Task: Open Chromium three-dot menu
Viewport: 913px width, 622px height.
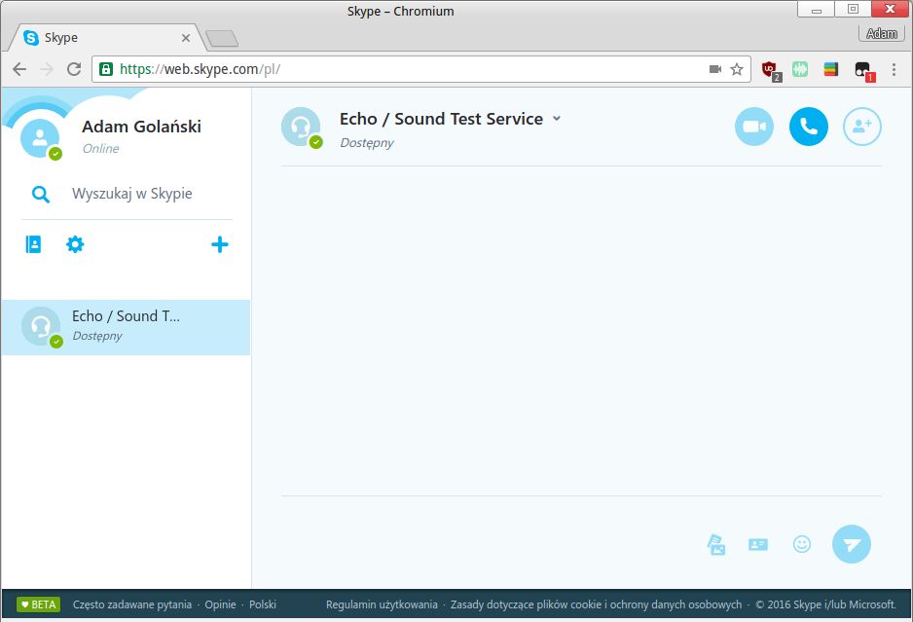Action: [x=894, y=69]
